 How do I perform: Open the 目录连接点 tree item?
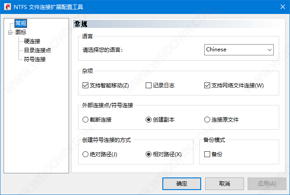click(37, 50)
